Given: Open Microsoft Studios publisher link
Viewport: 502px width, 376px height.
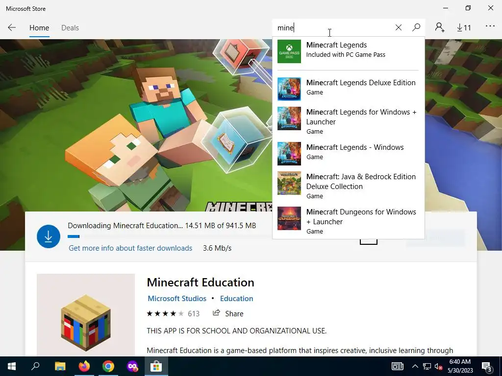Looking at the screenshot, I should [177, 298].
